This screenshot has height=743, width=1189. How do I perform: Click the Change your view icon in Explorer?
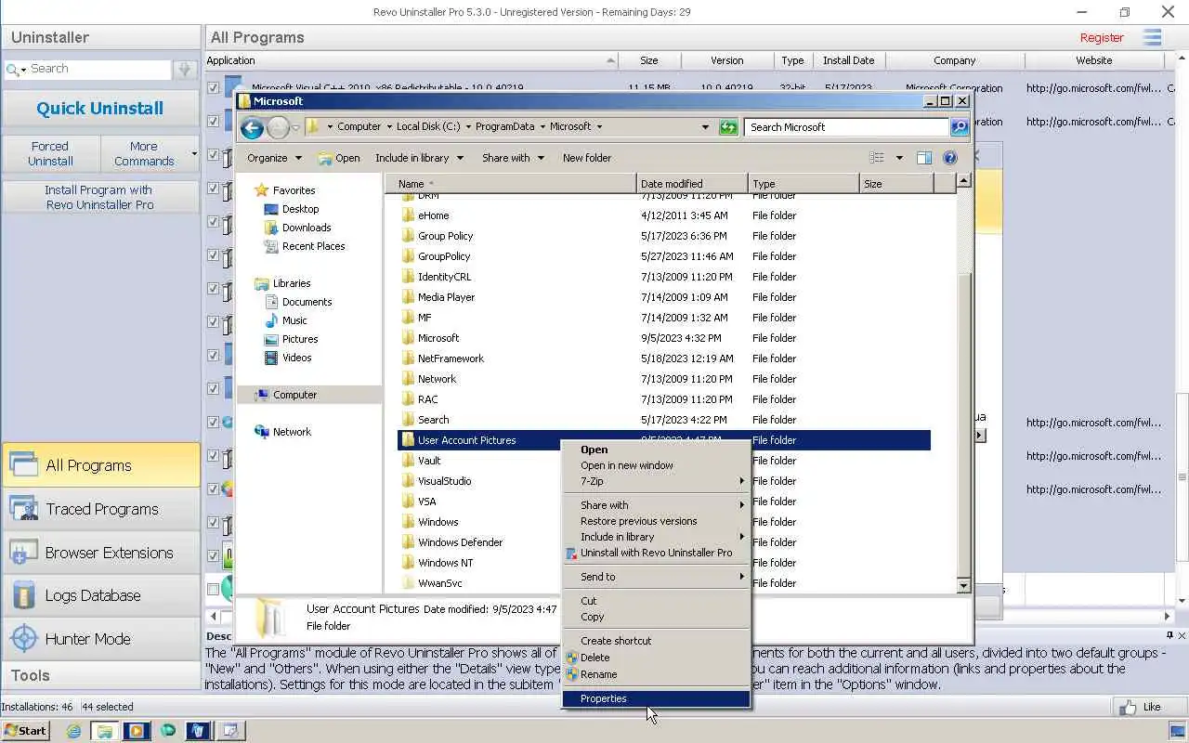877,158
